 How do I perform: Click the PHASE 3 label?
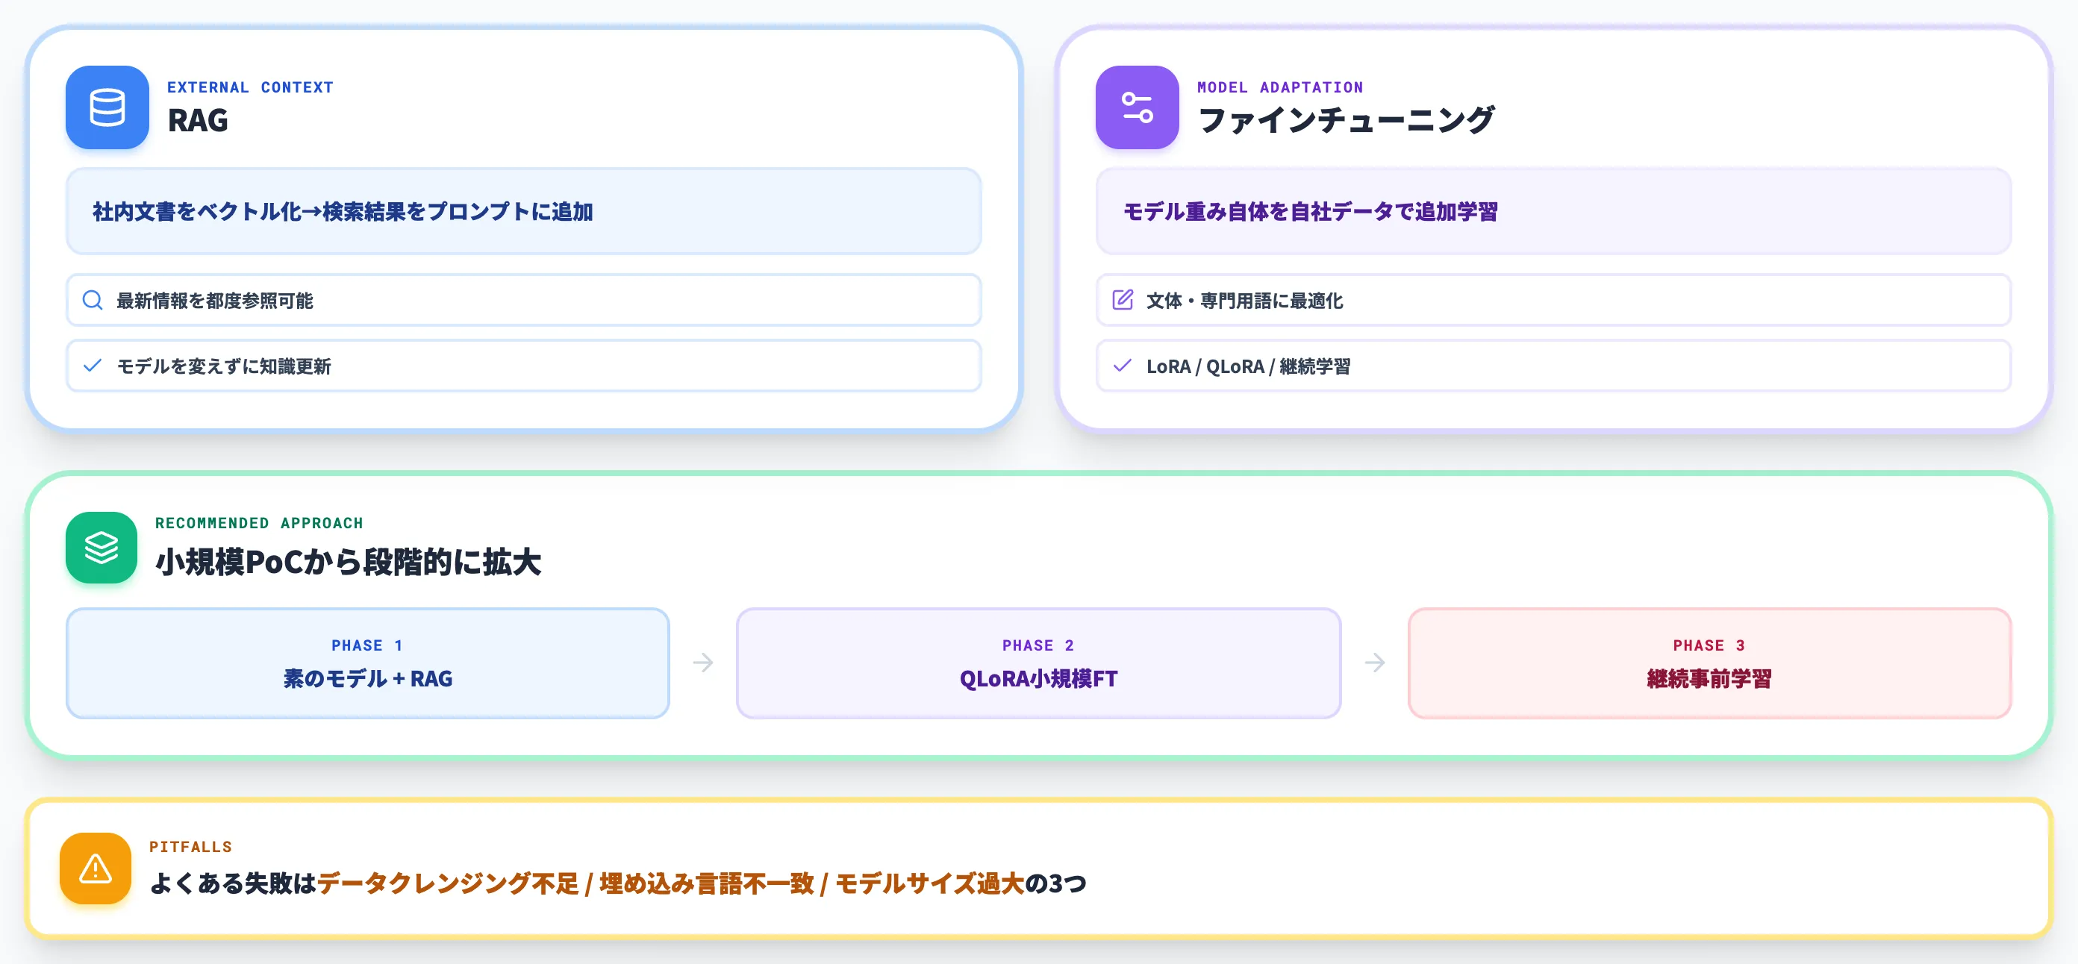coord(1709,645)
